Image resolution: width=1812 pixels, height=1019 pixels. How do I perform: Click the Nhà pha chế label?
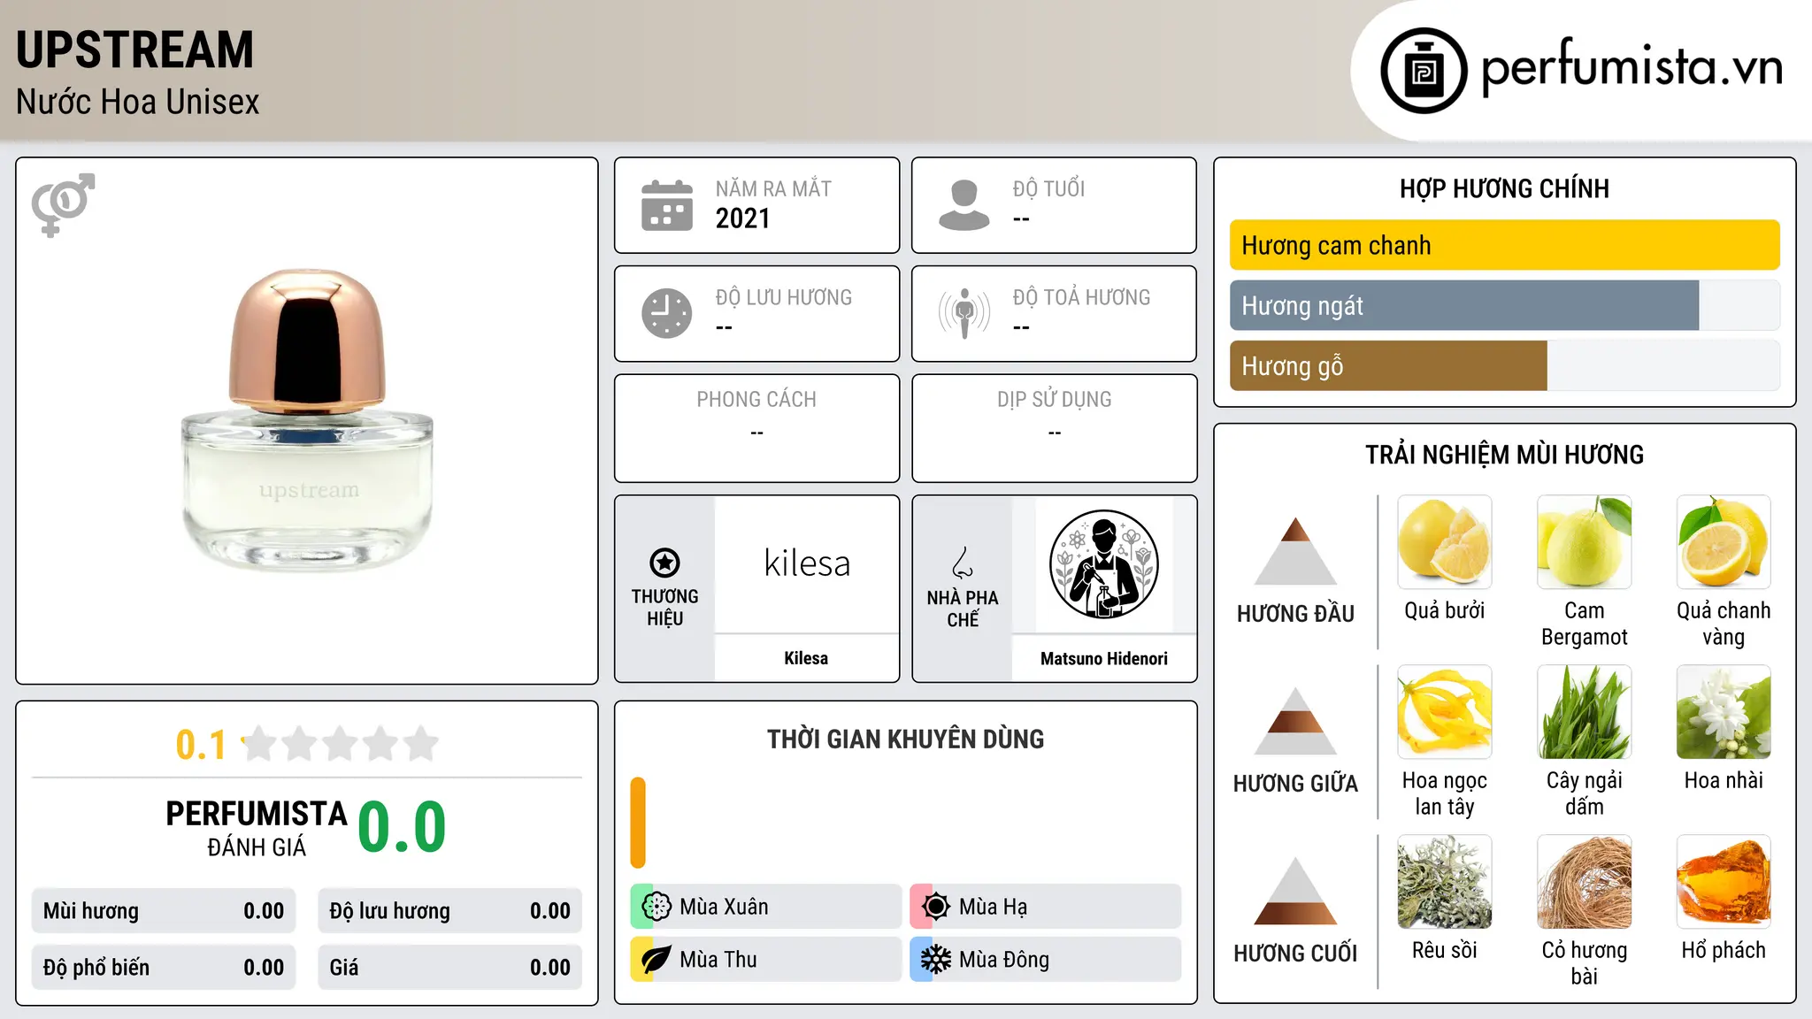pyautogui.click(x=963, y=609)
